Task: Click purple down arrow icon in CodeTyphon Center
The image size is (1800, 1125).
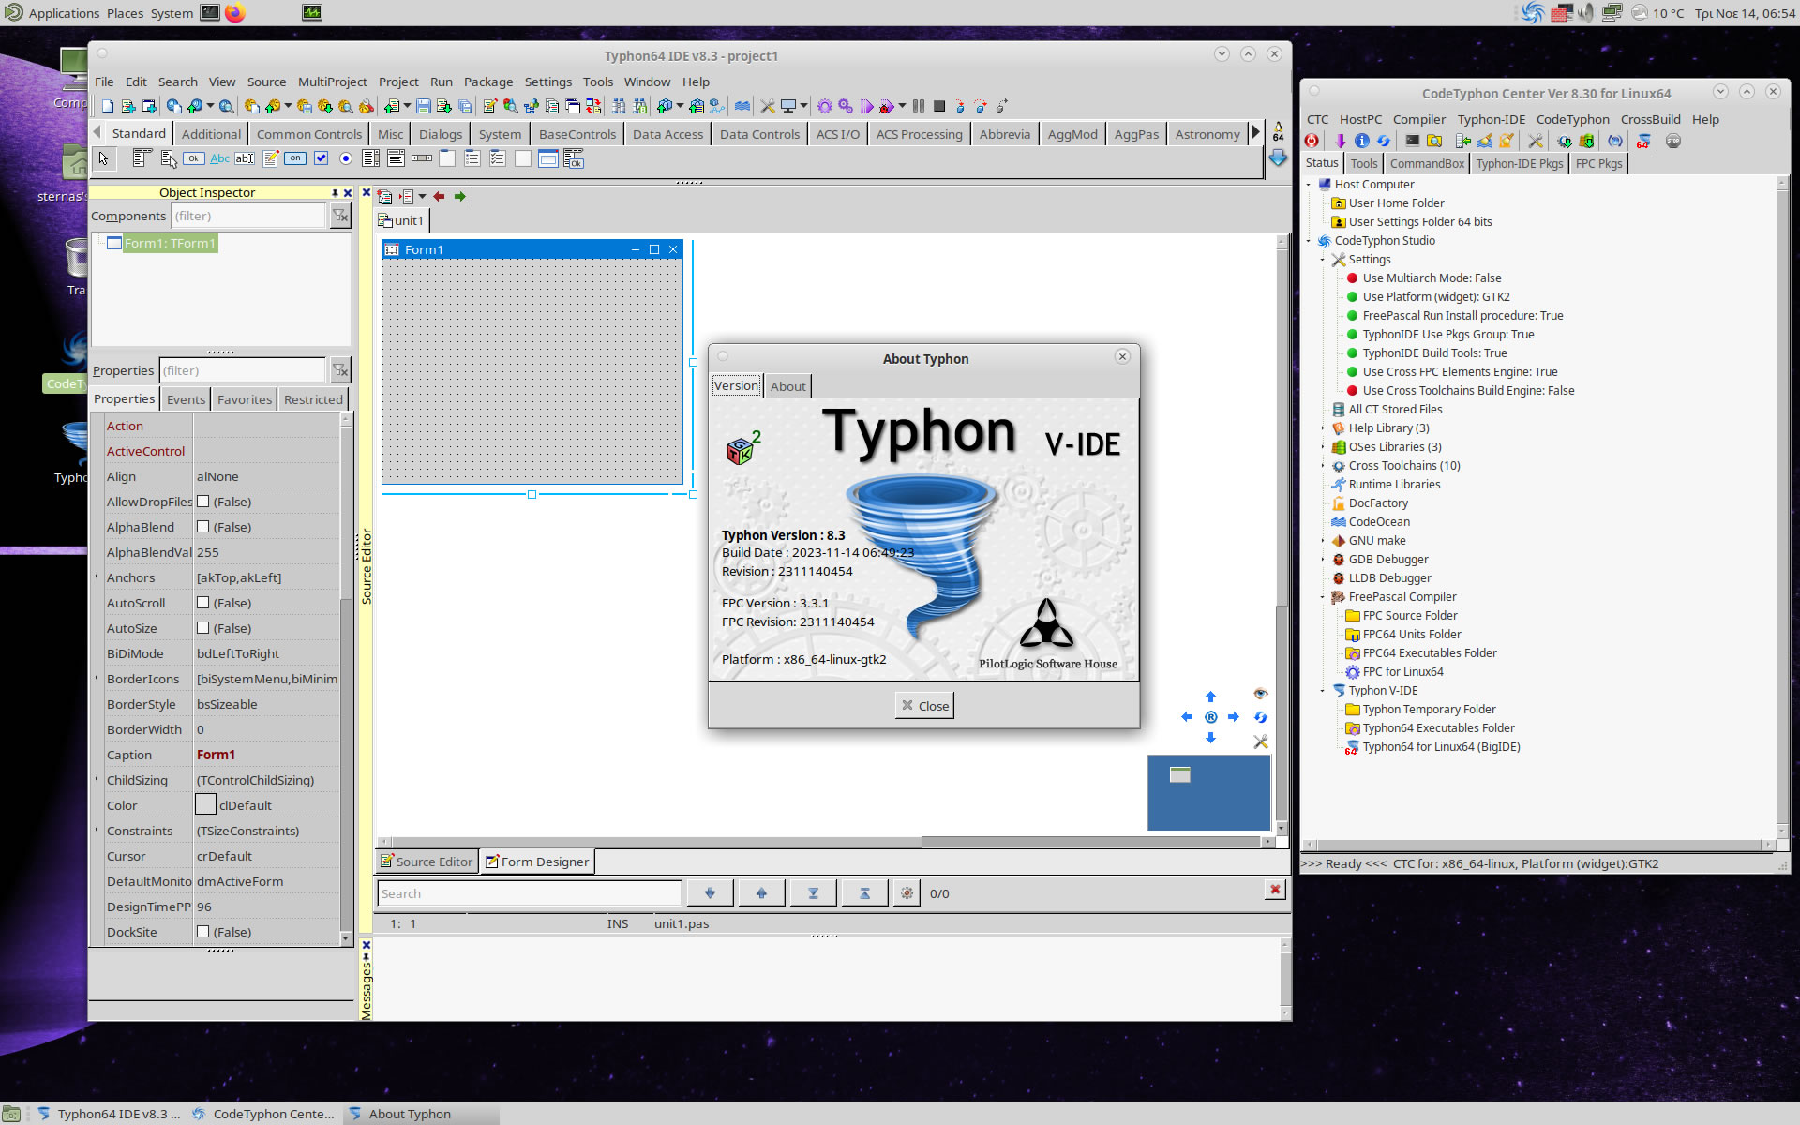Action: pyautogui.click(x=1341, y=141)
